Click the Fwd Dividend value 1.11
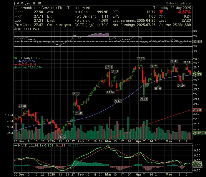The height and width of the screenshot is (177, 206). point(105,16)
